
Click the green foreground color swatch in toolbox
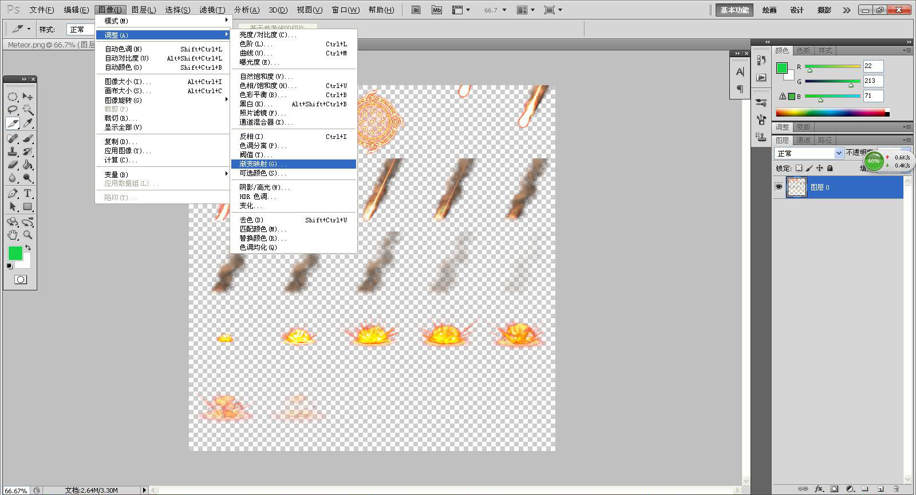[15, 253]
